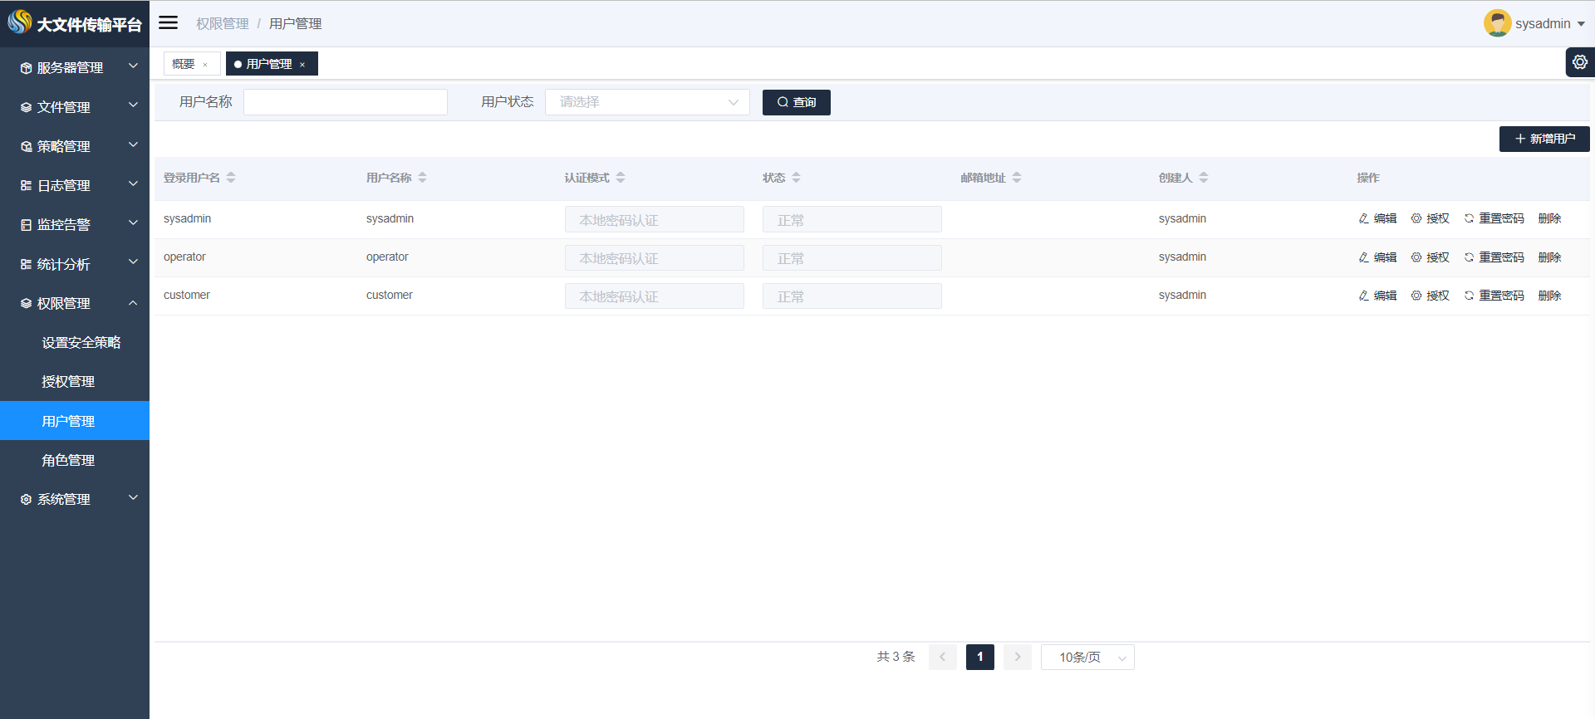Open the settings gear icon
Screen dimensions: 1595x719
coord(1579,62)
